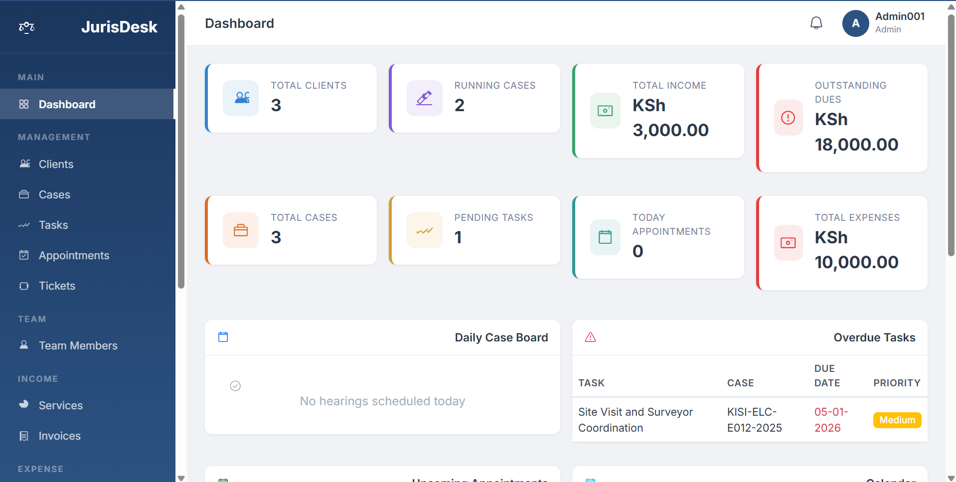The width and height of the screenshot is (956, 482).
Task: Open Tasks from the sidebar
Action: (87, 225)
